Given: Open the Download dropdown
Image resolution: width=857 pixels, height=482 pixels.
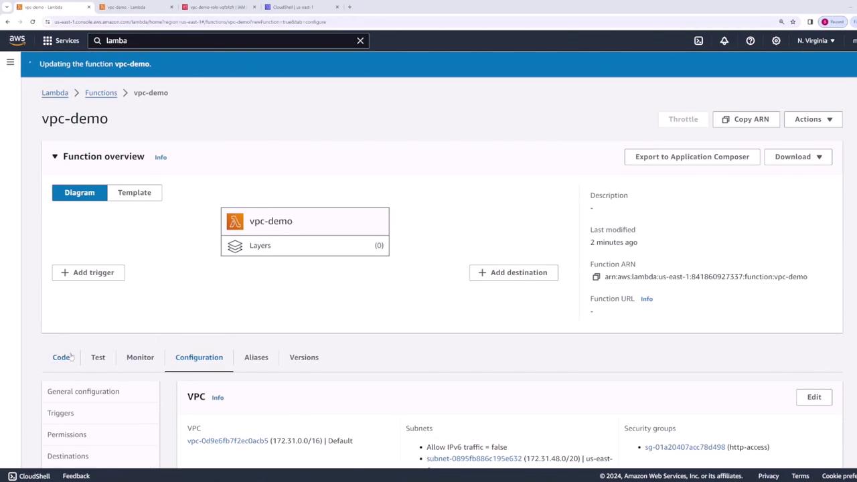Looking at the screenshot, I should click(x=798, y=157).
